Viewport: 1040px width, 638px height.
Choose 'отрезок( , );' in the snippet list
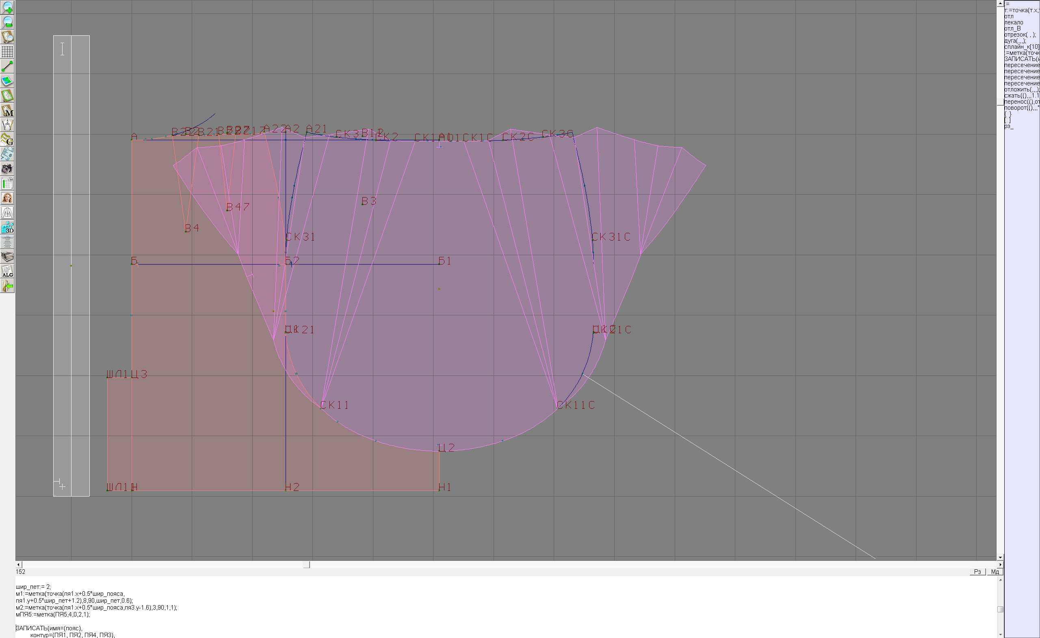pyautogui.click(x=1019, y=35)
